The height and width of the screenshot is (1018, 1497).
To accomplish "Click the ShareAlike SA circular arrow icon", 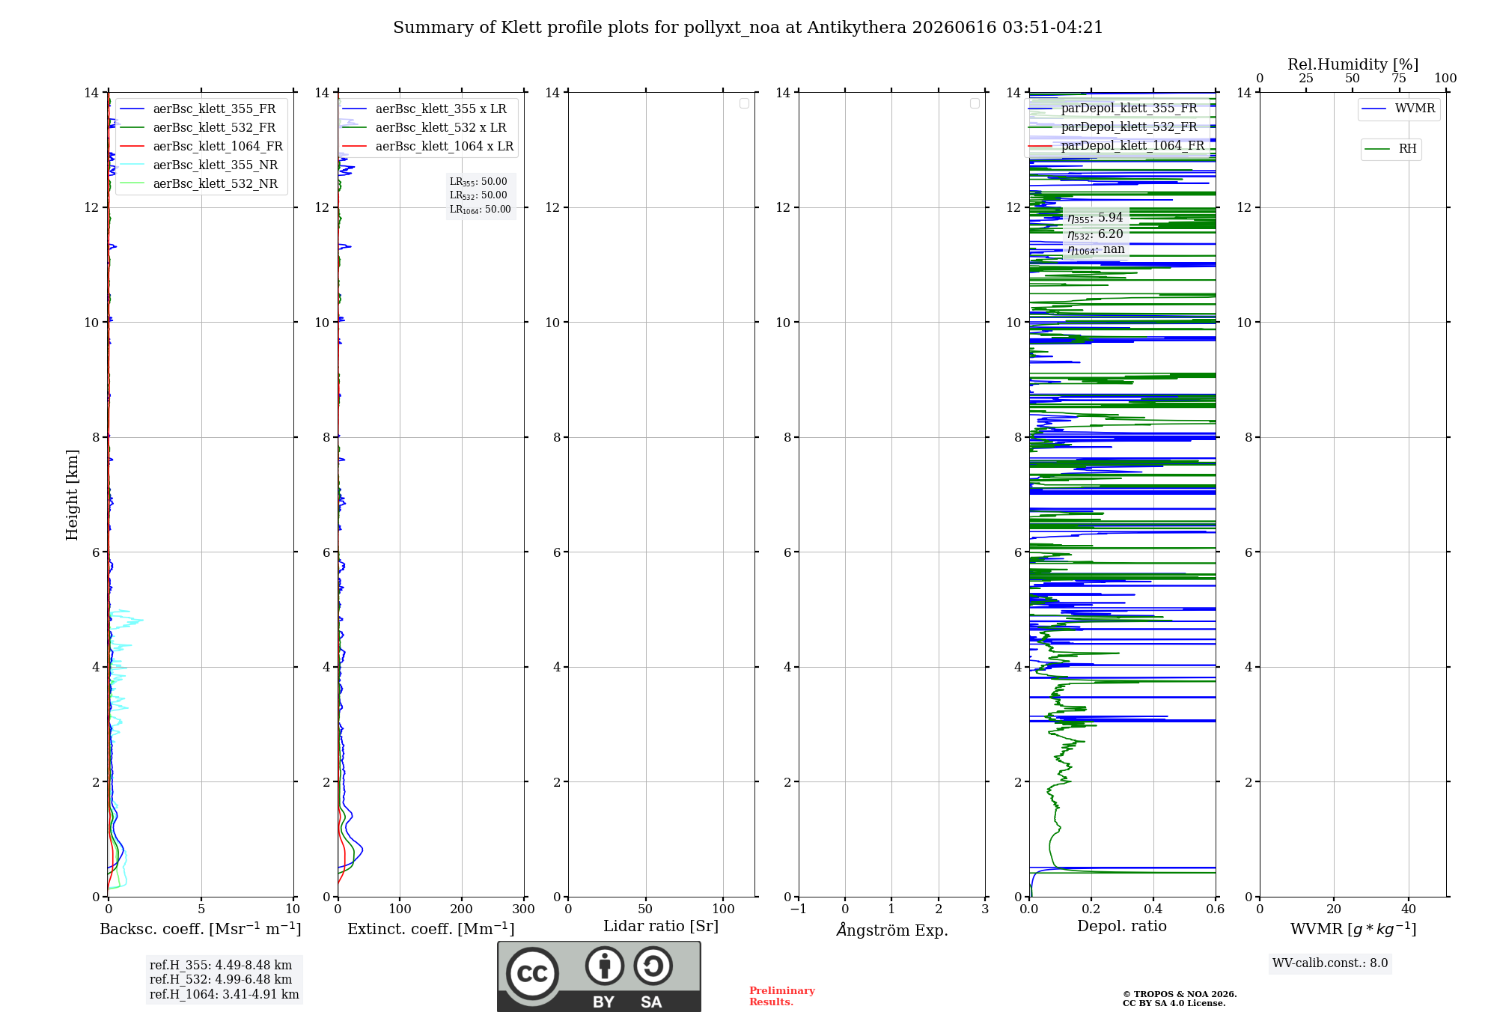I will pyautogui.click(x=653, y=966).
